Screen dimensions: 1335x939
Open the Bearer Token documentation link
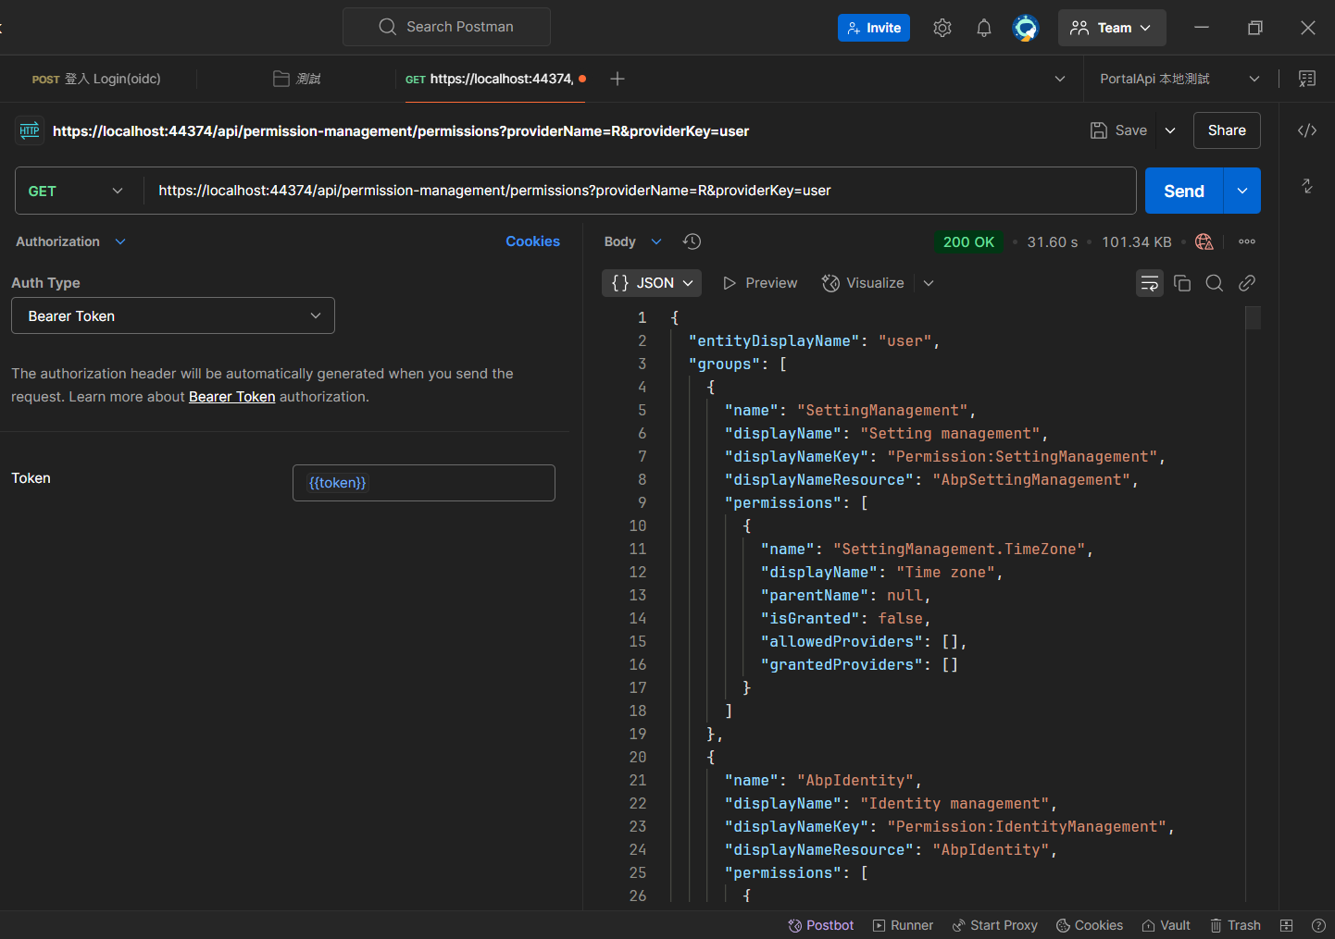coord(231,397)
